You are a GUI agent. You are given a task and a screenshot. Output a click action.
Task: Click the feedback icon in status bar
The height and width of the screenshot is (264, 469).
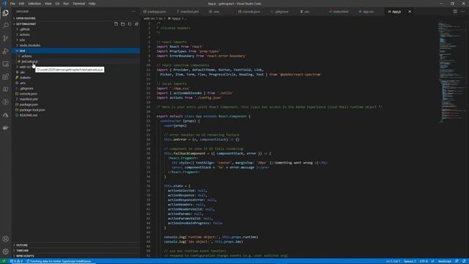[x=457, y=261]
